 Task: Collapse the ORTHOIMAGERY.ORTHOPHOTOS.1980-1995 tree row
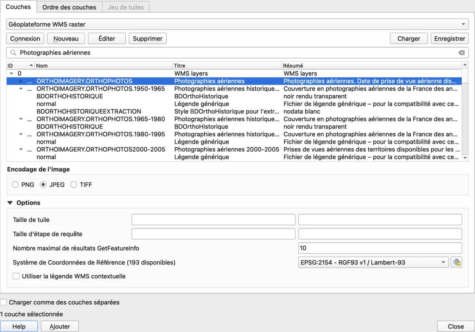(21, 134)
